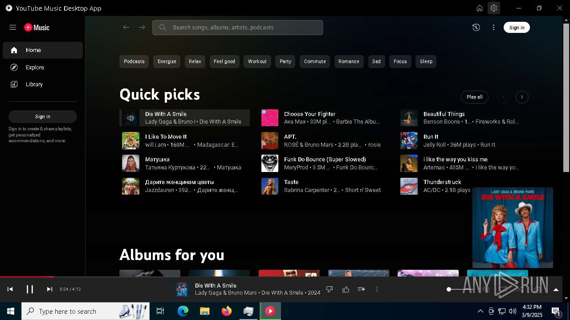Open Lady Gaga & Bruno Mars in player bar
Screen dimensions: 570x320
pyautogui.click(x=226, y=293)
